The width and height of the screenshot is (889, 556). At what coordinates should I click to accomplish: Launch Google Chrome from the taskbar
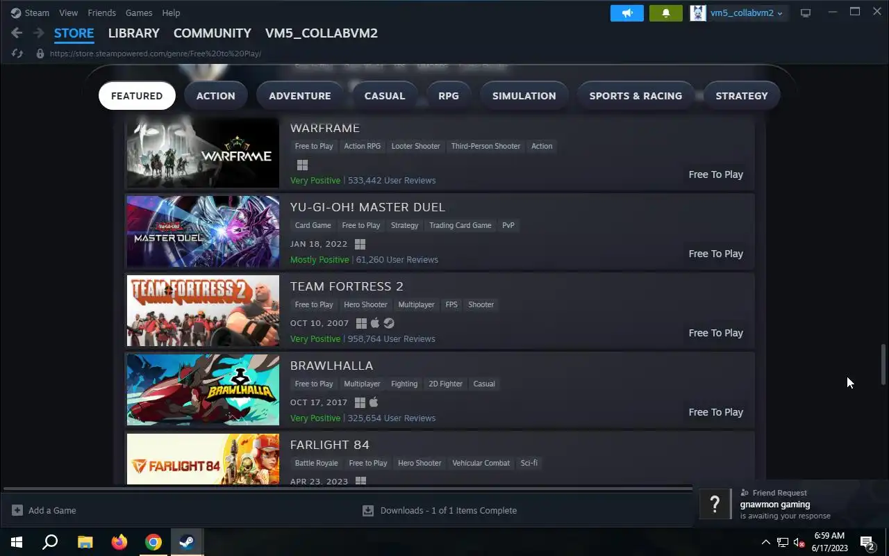pos(153,542)
